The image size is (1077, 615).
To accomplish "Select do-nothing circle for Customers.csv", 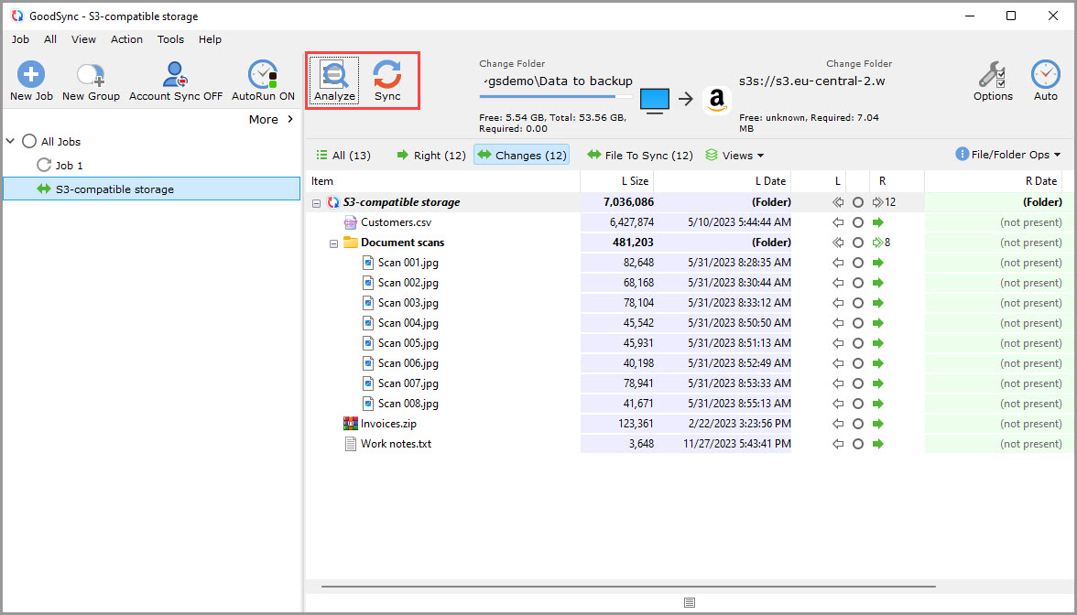I will (858, 222).
